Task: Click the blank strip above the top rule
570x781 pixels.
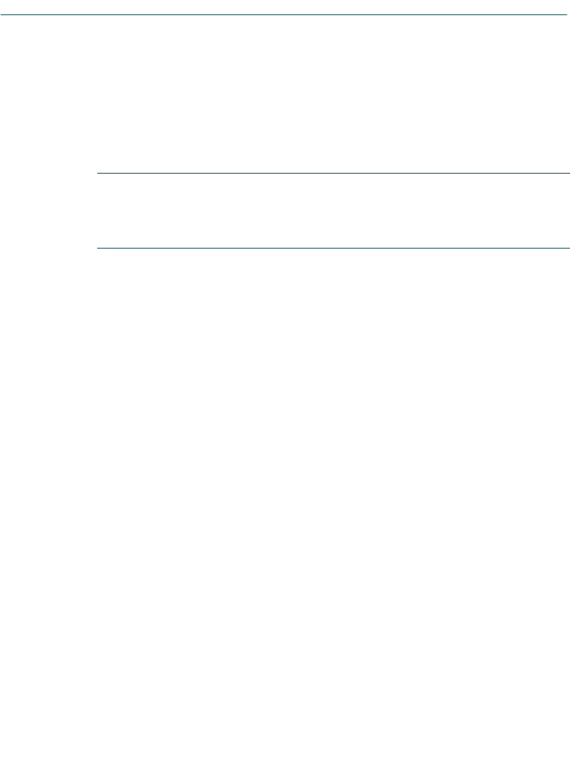Action: coord(285,7)
